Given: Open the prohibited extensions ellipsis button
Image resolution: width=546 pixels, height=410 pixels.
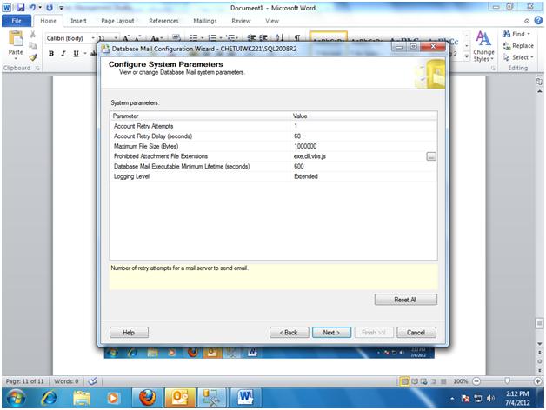Looking at the screenshot, I should [x=431, y=156].
